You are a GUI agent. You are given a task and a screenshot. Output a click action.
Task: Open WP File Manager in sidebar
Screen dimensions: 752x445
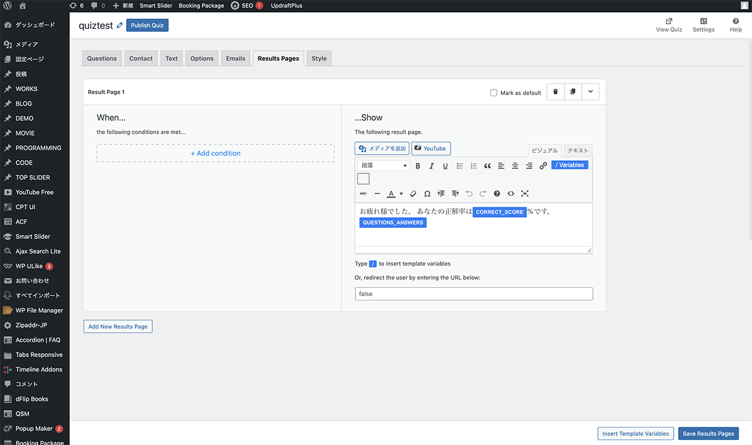click(39, 310)
